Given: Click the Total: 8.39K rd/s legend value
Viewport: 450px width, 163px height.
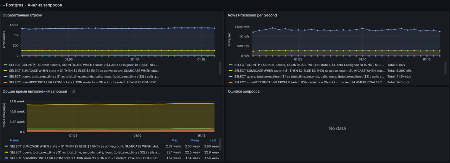Looking at the screenshot, I should point(400,70).
